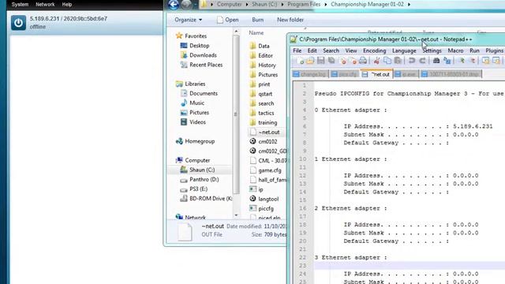Select Videos under Libraries
The width and height of the screenshot is (505, 284).
(193, 122)
